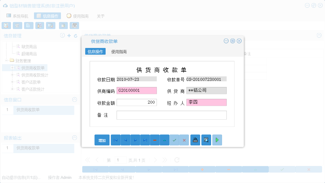Go to the first record navigation icon
Screen dimensions: 325x183
point(115,140)
